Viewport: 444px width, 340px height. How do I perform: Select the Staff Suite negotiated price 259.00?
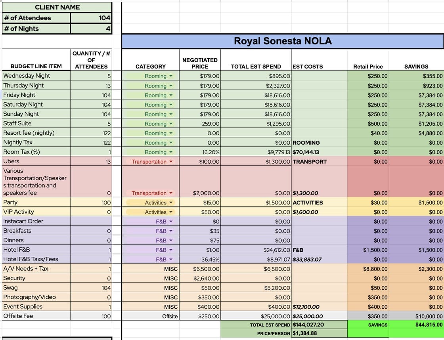pyautogui.click(x=200, y=124)
